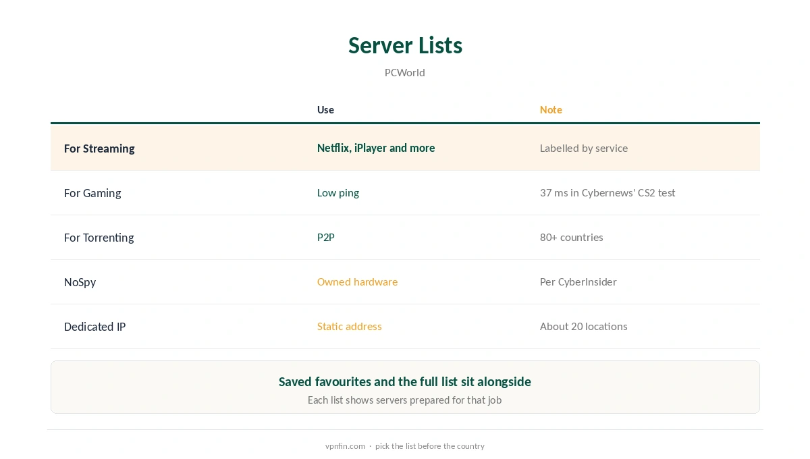This screenshot has height=459, width=810.
Task: Select the 'For Streaming' row label
Action: pos(99,148)
